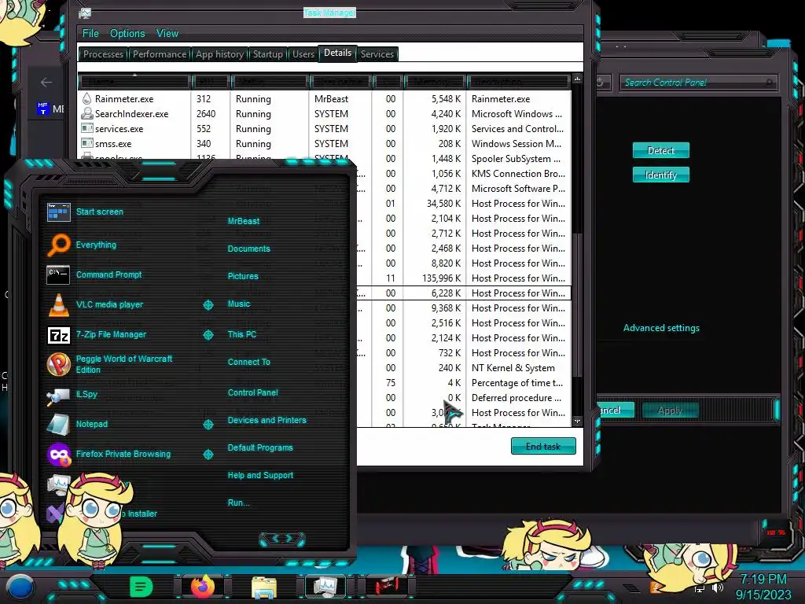805x604 pixels.
Task: Click back arrow in Control Panel window
Action: (46, 82)
